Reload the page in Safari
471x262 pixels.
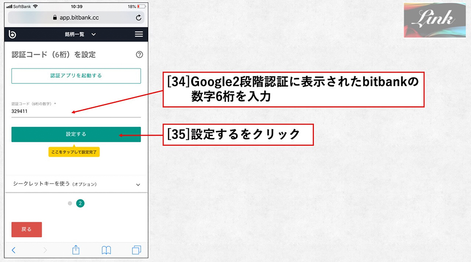[138, 18]
